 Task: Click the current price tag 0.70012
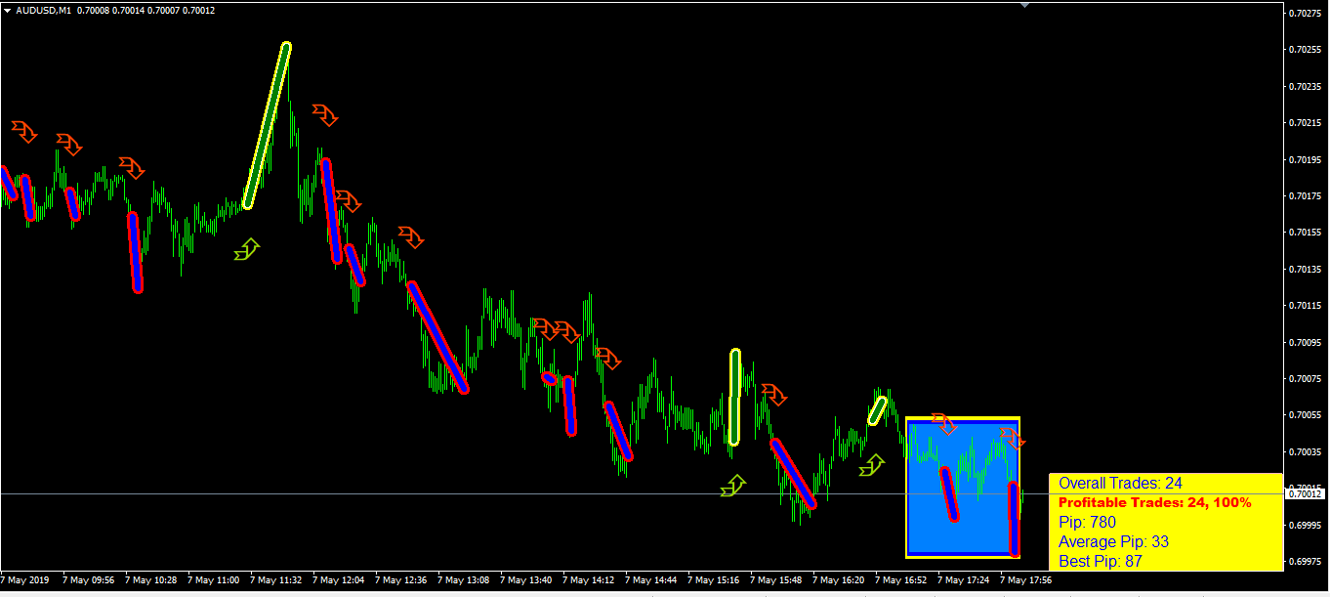coord(1306,494)
